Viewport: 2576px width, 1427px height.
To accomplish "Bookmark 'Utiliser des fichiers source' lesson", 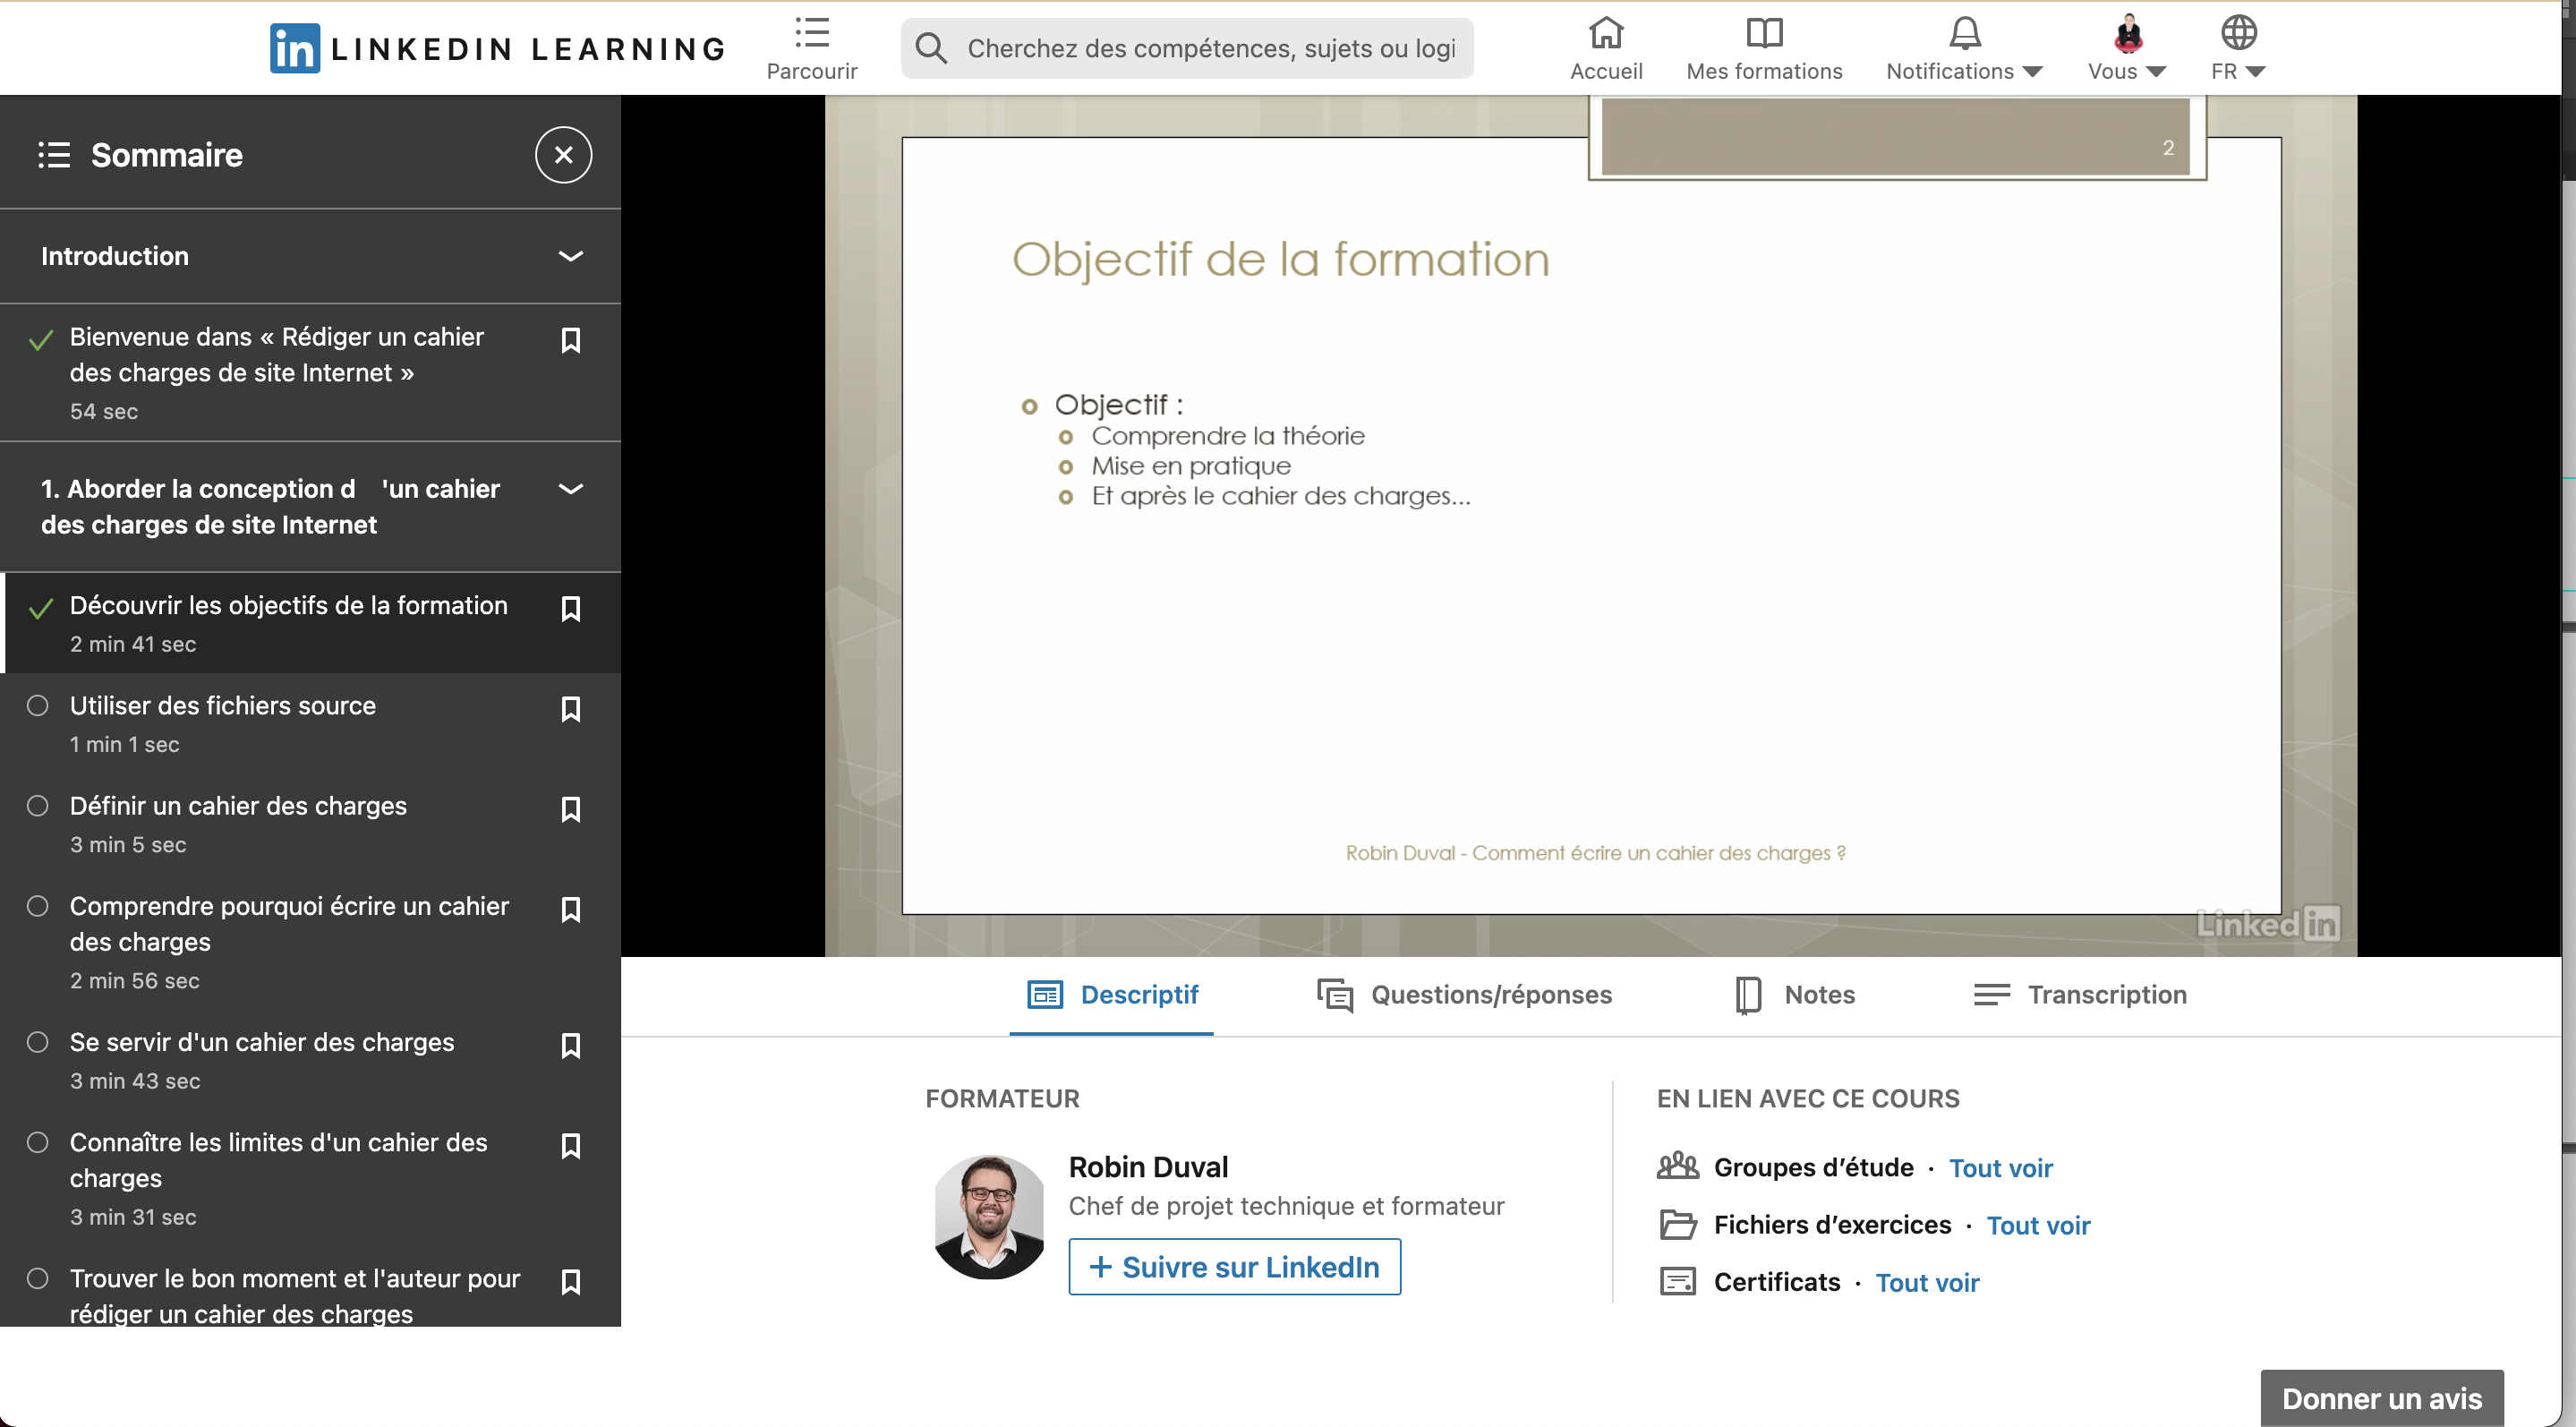I will coord(570,709).
